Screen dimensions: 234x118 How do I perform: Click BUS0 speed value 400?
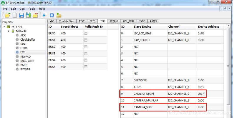[72, 34]
